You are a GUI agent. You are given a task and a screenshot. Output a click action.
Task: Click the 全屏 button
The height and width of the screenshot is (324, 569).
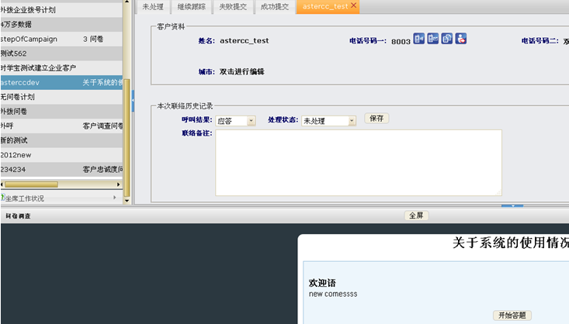pos(416,215)
